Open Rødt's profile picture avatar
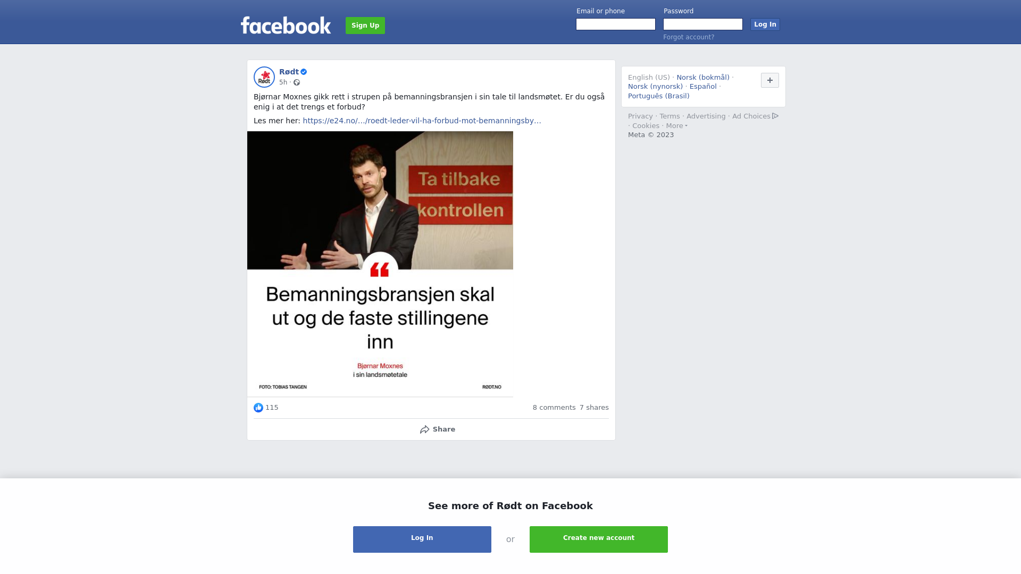Screen dimensions: 1021x574 (264, 77)
